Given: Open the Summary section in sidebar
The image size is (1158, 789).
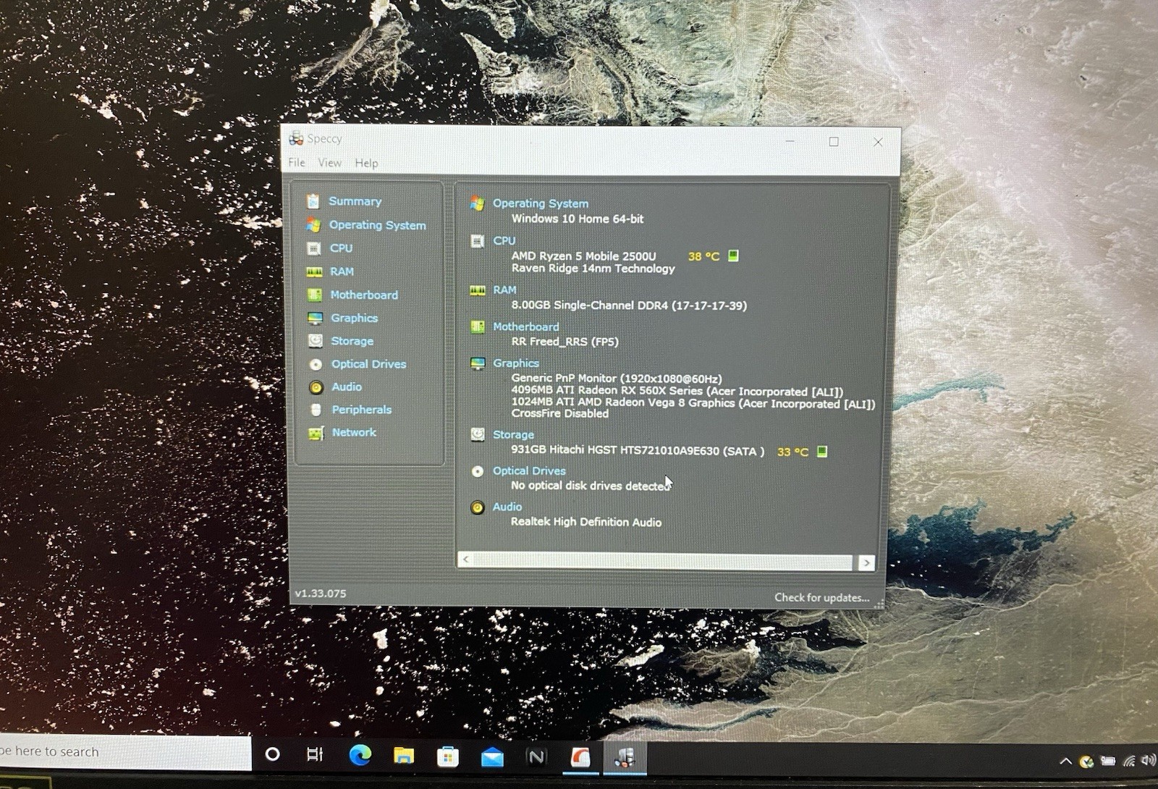Looking at the screenshot, I should (355, 201).
